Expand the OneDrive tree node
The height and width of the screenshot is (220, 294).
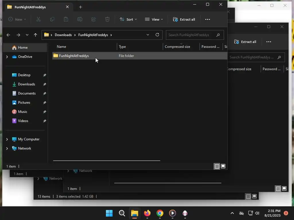tap(7, 57)
